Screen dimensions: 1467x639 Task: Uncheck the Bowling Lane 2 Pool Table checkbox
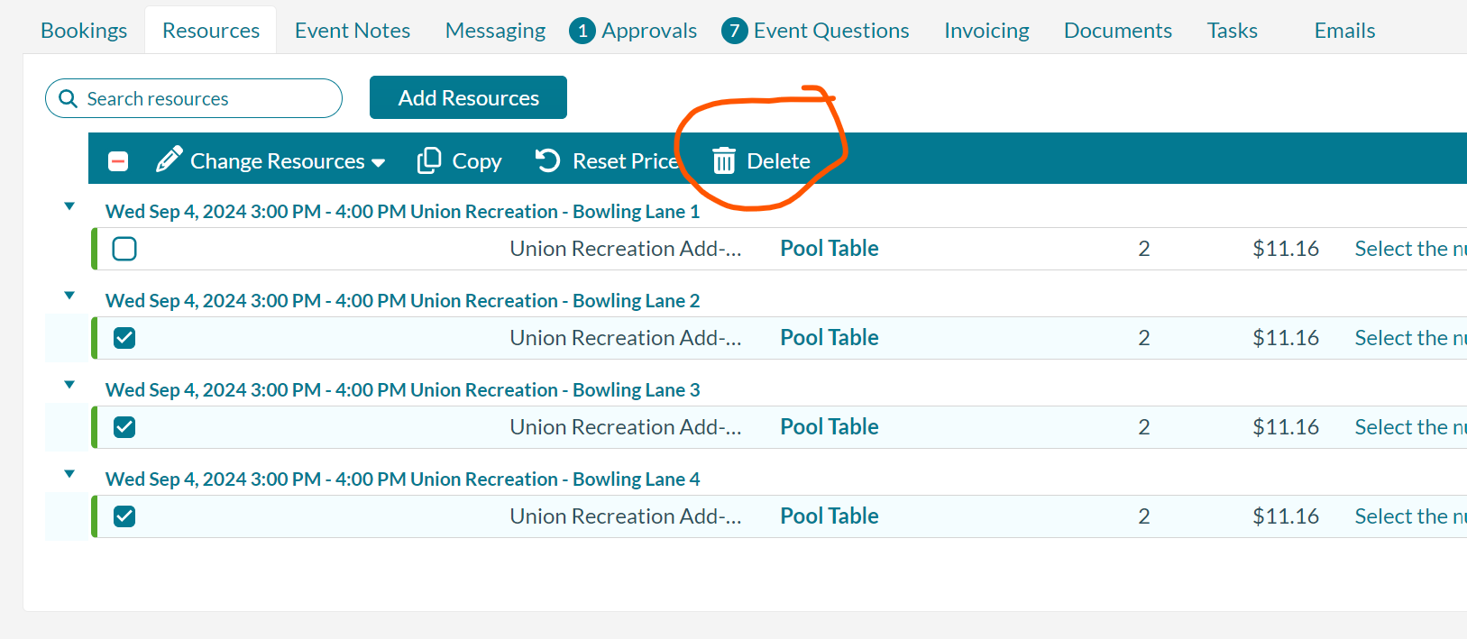pos(124,338)
